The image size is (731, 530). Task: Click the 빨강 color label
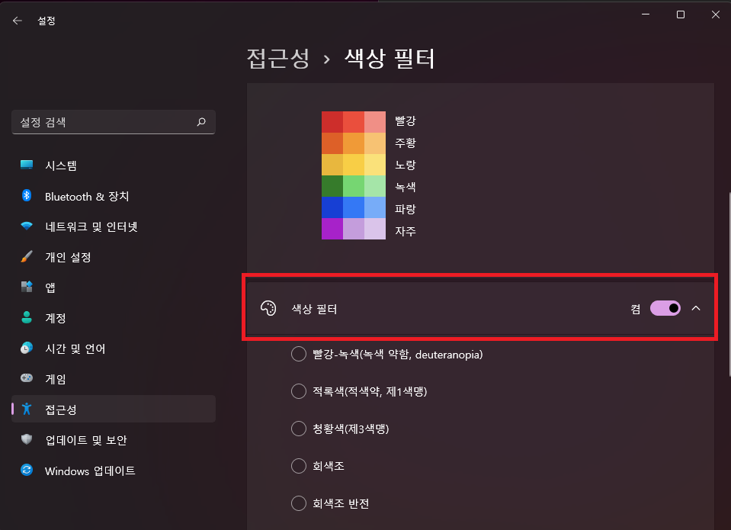click(405, 120)
